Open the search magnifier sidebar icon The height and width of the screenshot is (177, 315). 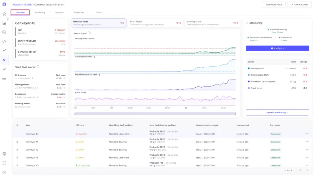[x=4, y=32]
